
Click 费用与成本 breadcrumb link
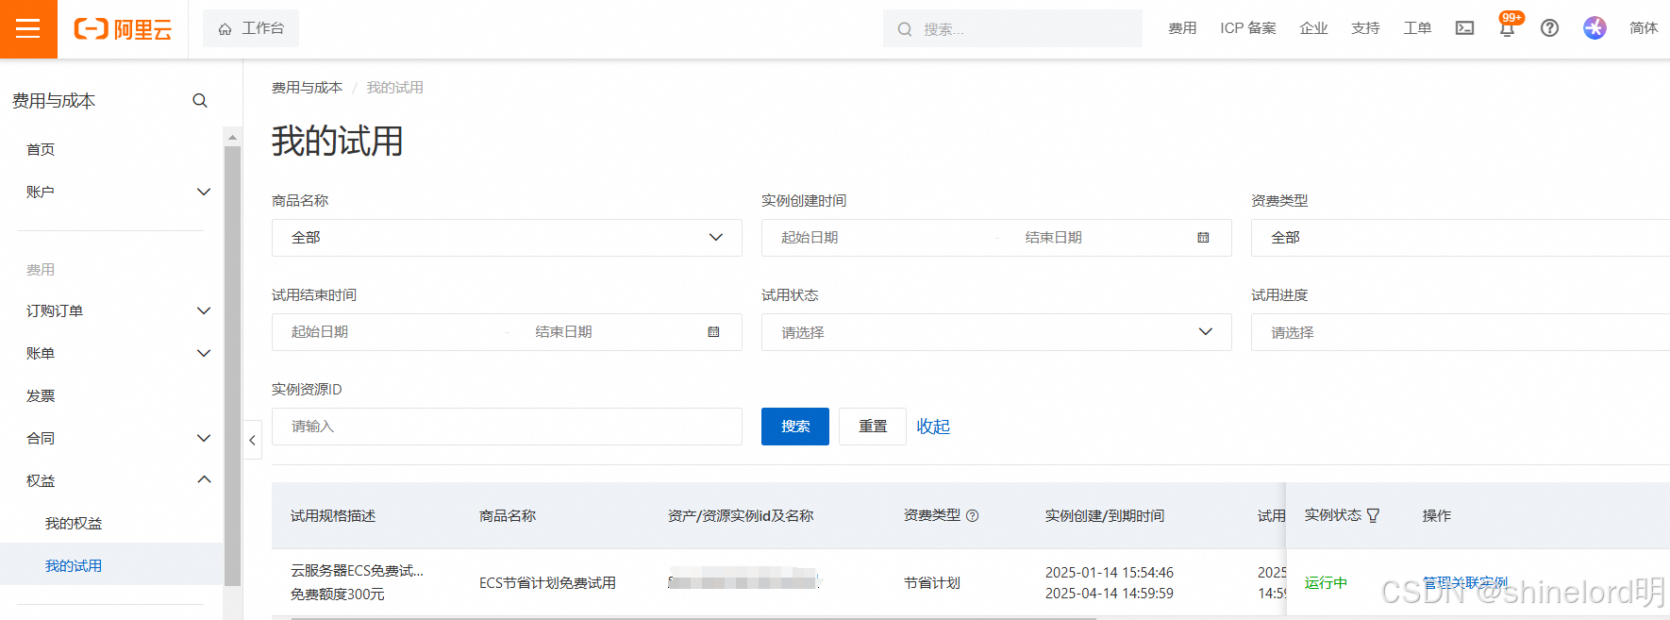[x=307, y=88]
